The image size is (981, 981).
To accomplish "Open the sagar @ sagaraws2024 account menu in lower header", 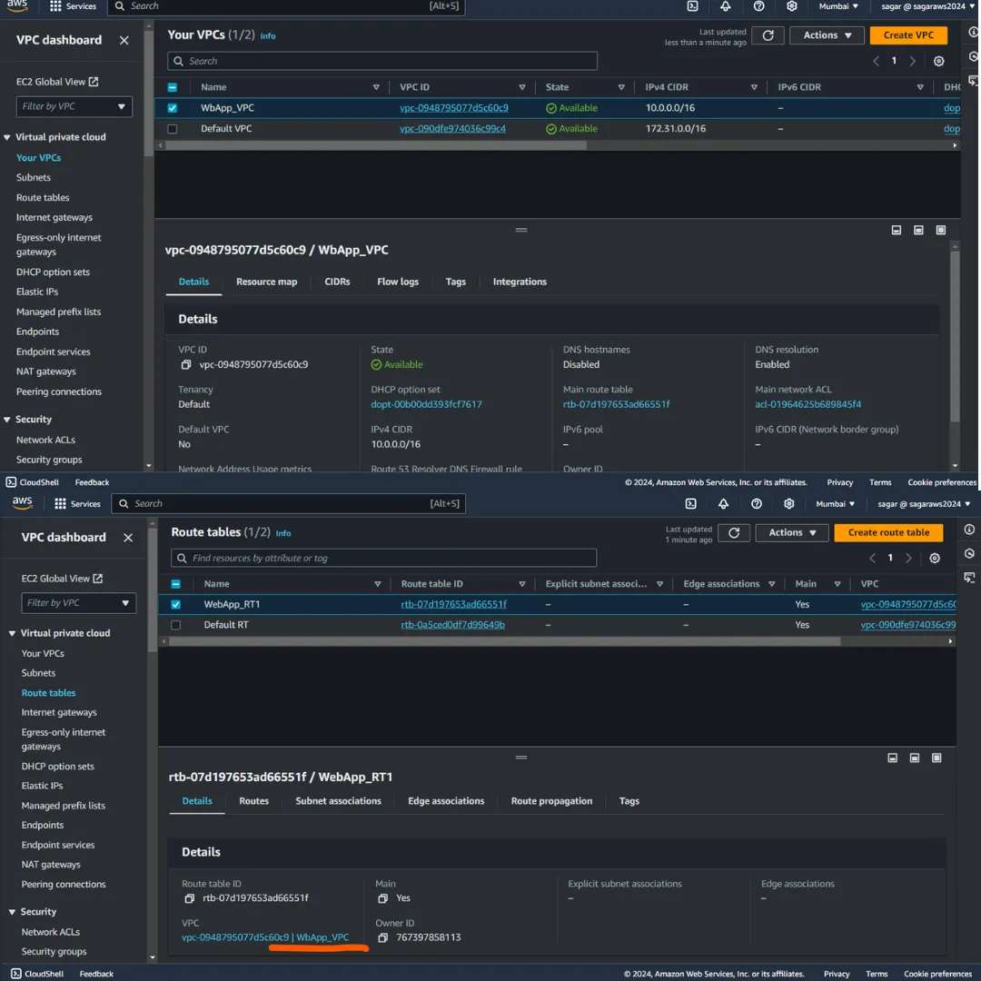I will point(924,503).
